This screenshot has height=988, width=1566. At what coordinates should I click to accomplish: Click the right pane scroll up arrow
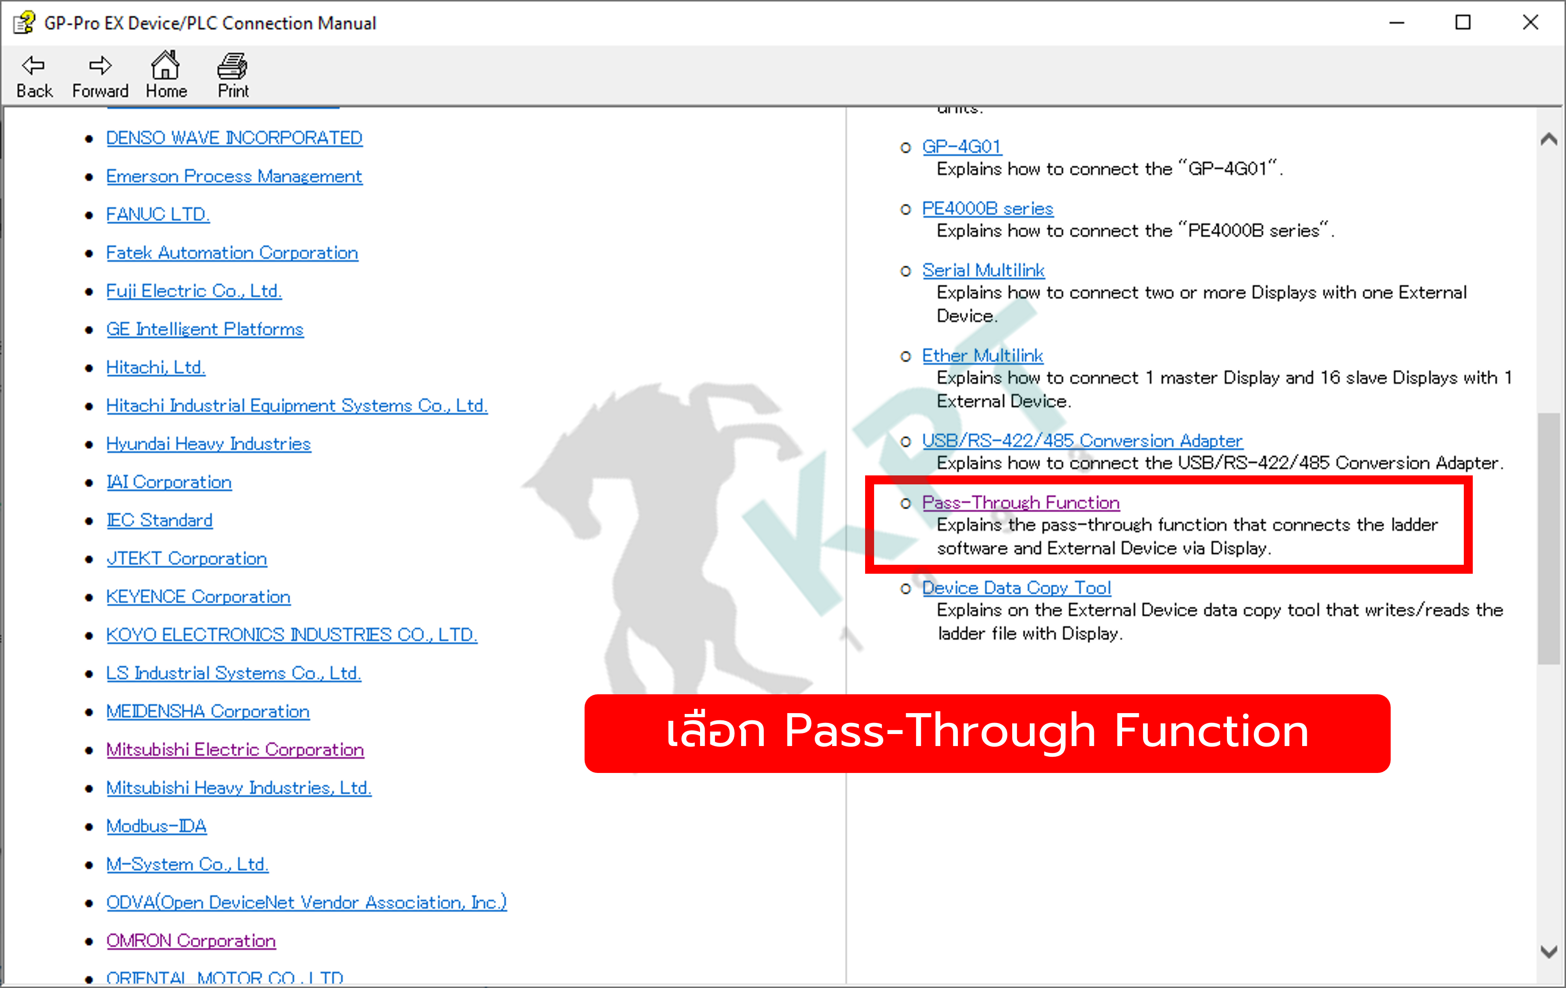pyautogui.click(x=1548, y=139)
